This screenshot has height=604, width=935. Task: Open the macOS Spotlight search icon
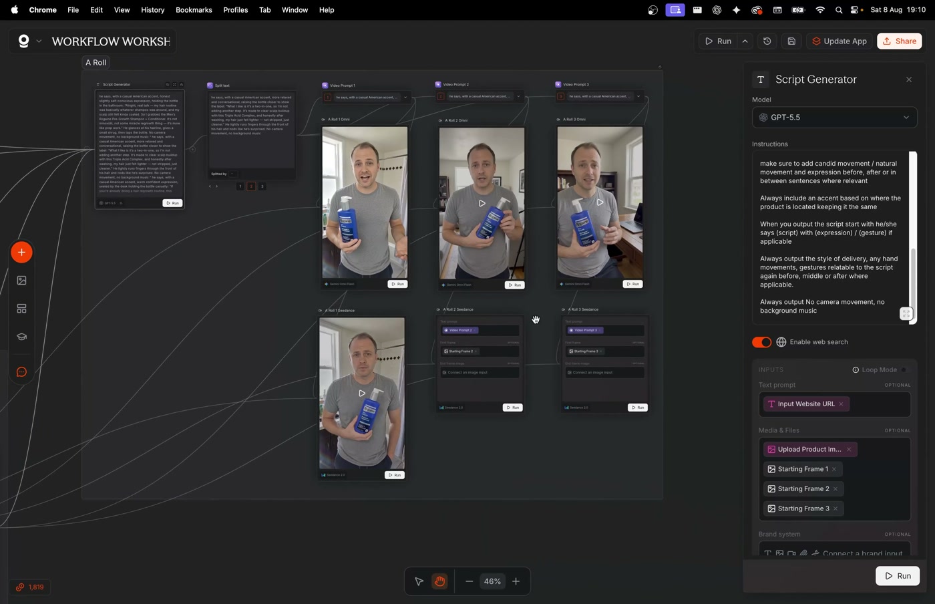(x=839, y=10)
